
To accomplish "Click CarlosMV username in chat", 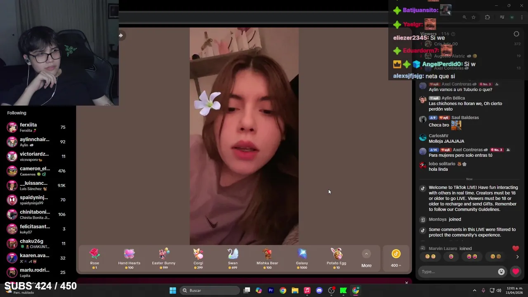I will click(438, 136).
